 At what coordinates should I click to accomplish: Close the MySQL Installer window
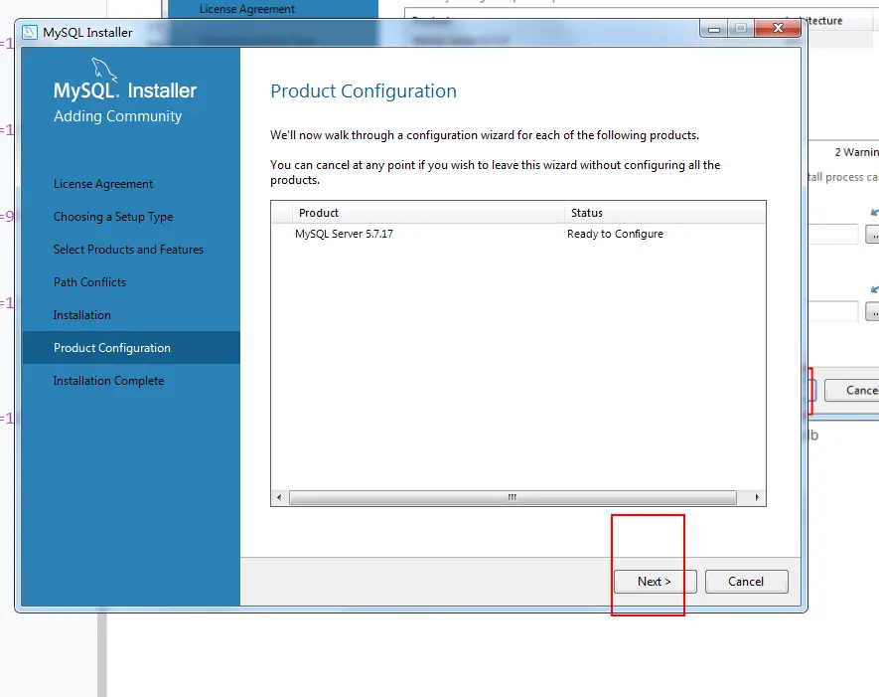coord(778,28)
